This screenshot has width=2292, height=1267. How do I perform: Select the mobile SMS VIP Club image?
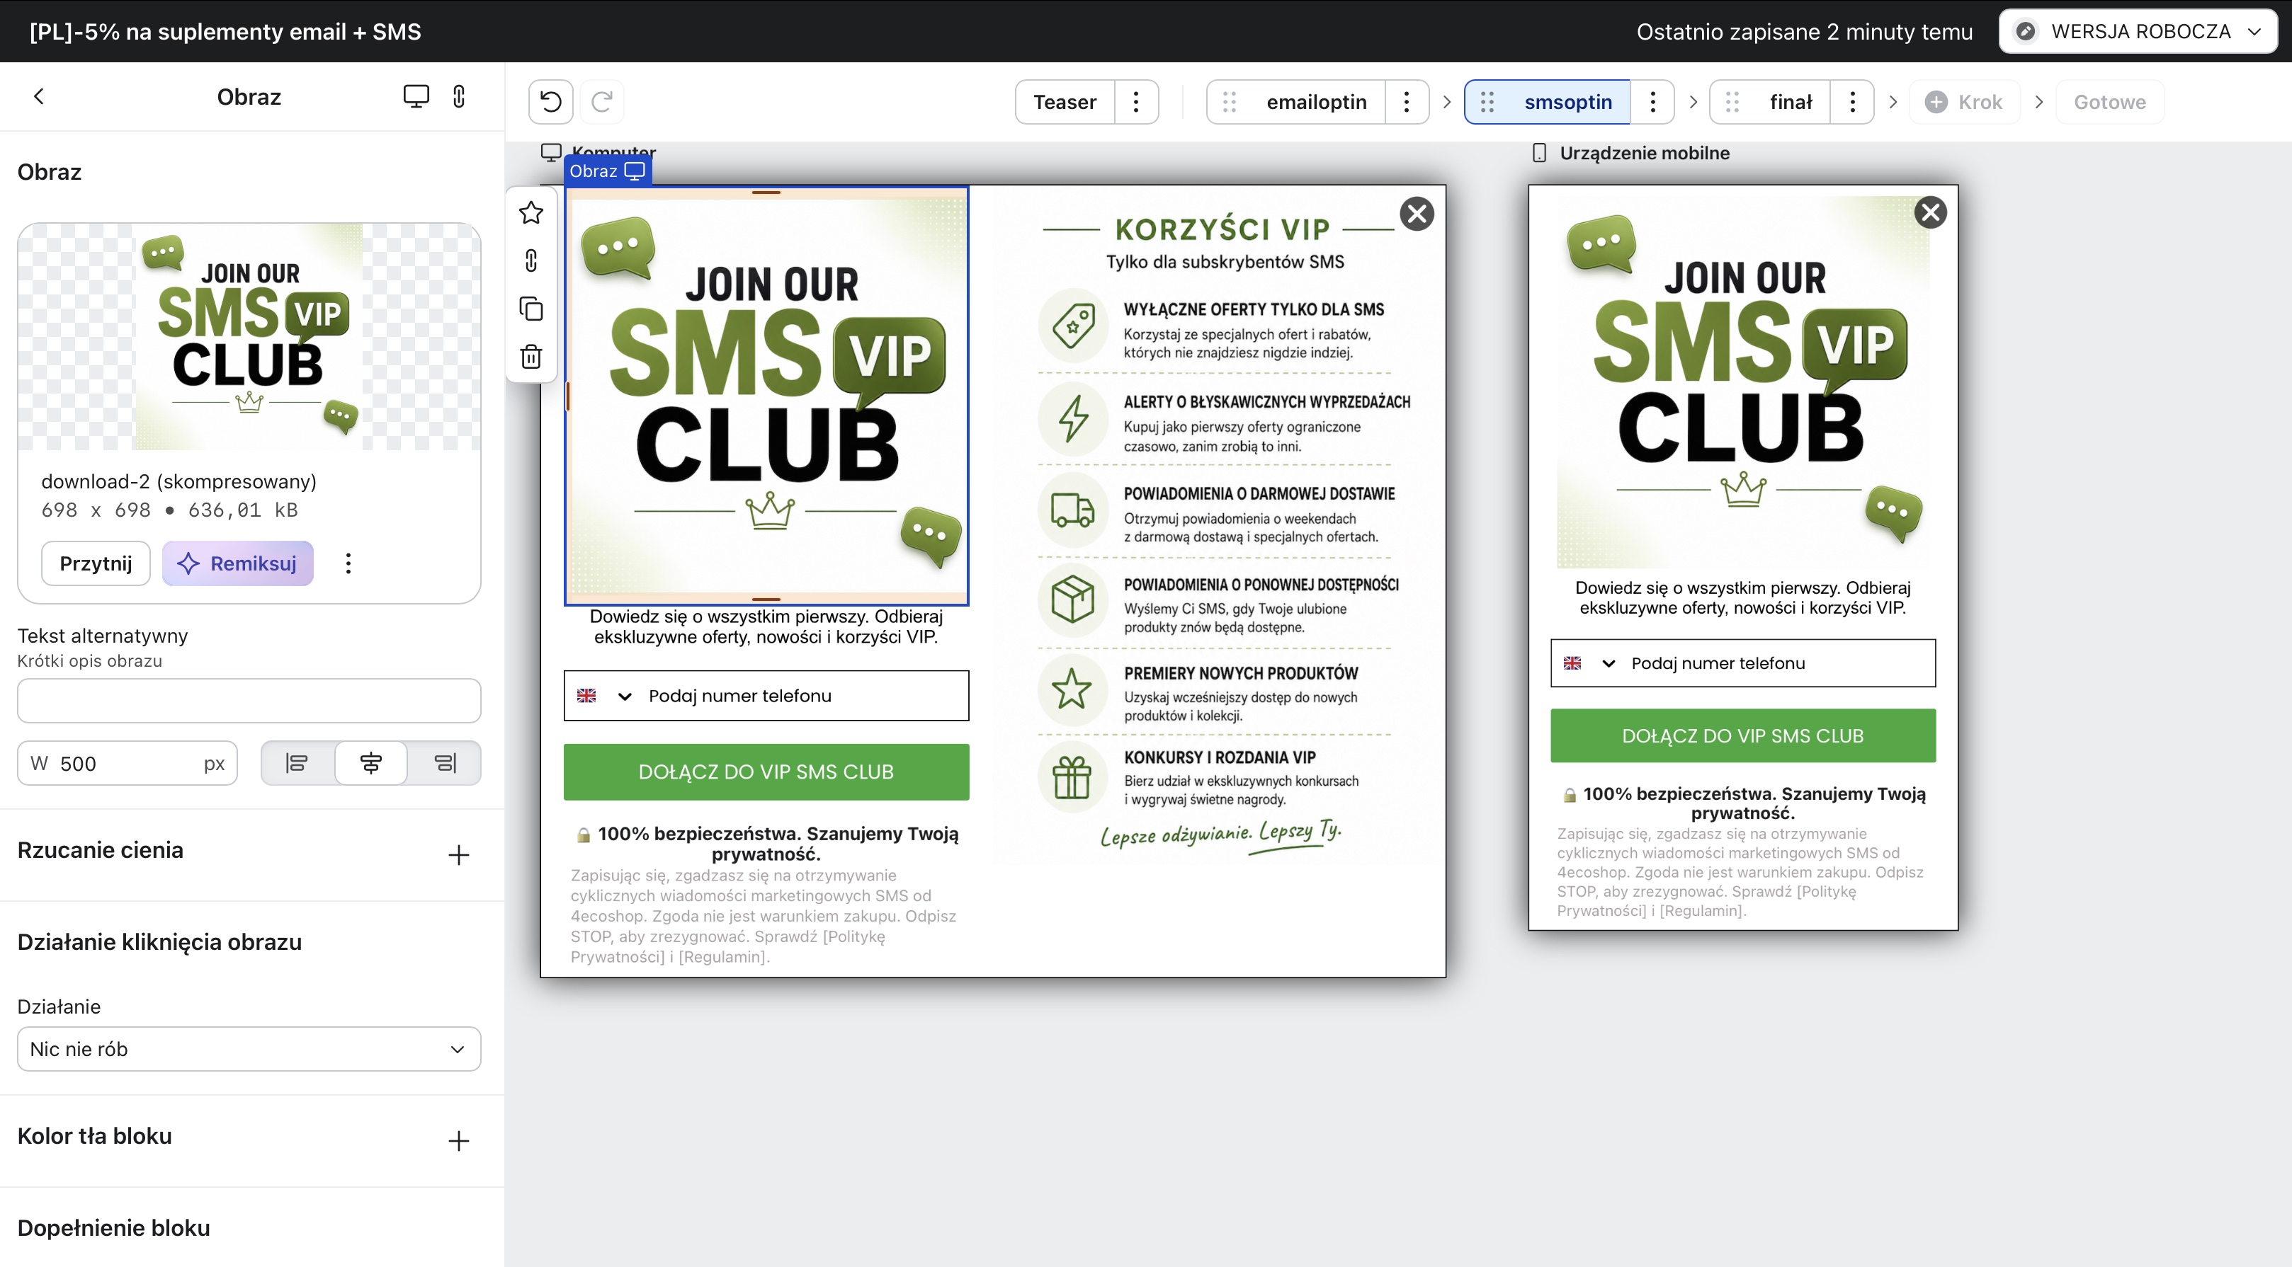1742,382
